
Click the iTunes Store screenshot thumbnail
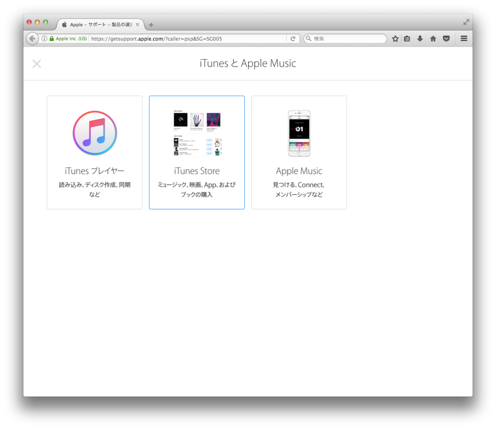[x=198, y=133]
